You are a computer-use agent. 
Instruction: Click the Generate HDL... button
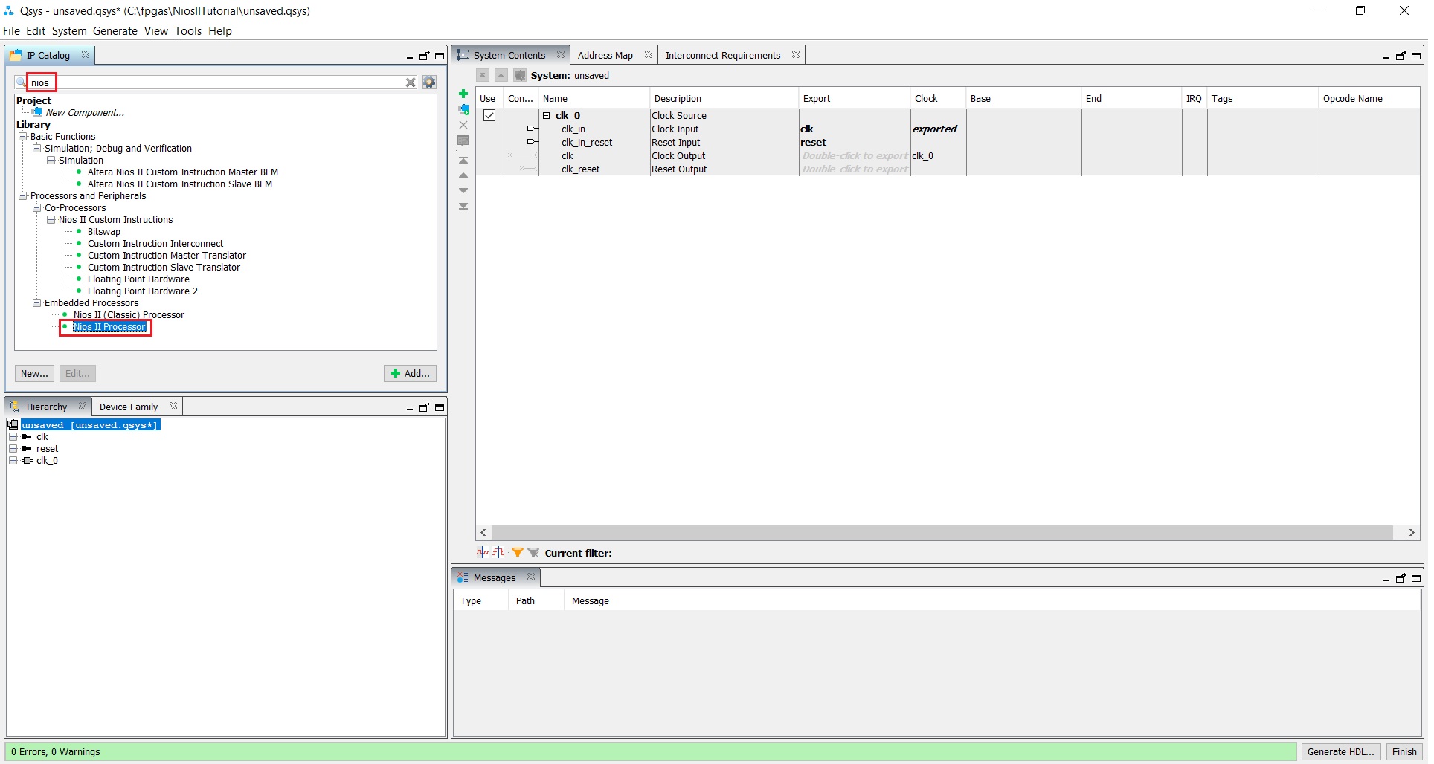(x=1340, y=751)
